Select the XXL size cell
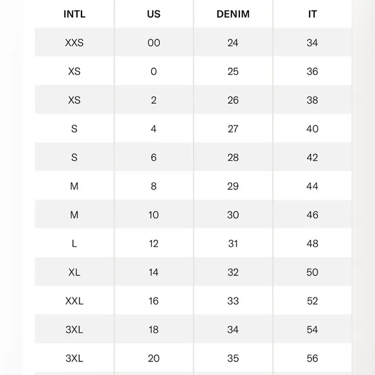375x375 pixels. pyautogui.click(x=74, y=301)
